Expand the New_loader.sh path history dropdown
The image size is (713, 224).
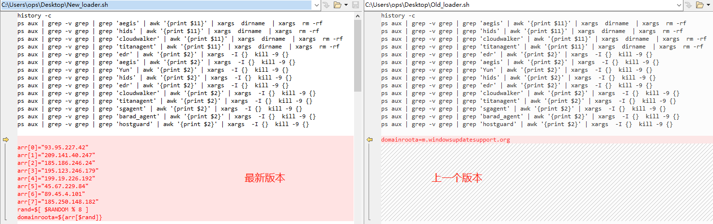pos(316,5)
